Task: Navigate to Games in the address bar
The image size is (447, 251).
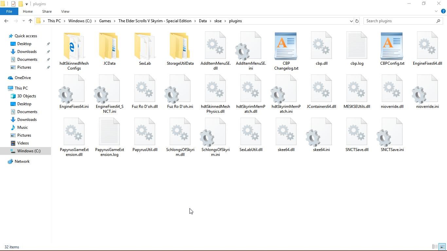Action: (105, 21)
